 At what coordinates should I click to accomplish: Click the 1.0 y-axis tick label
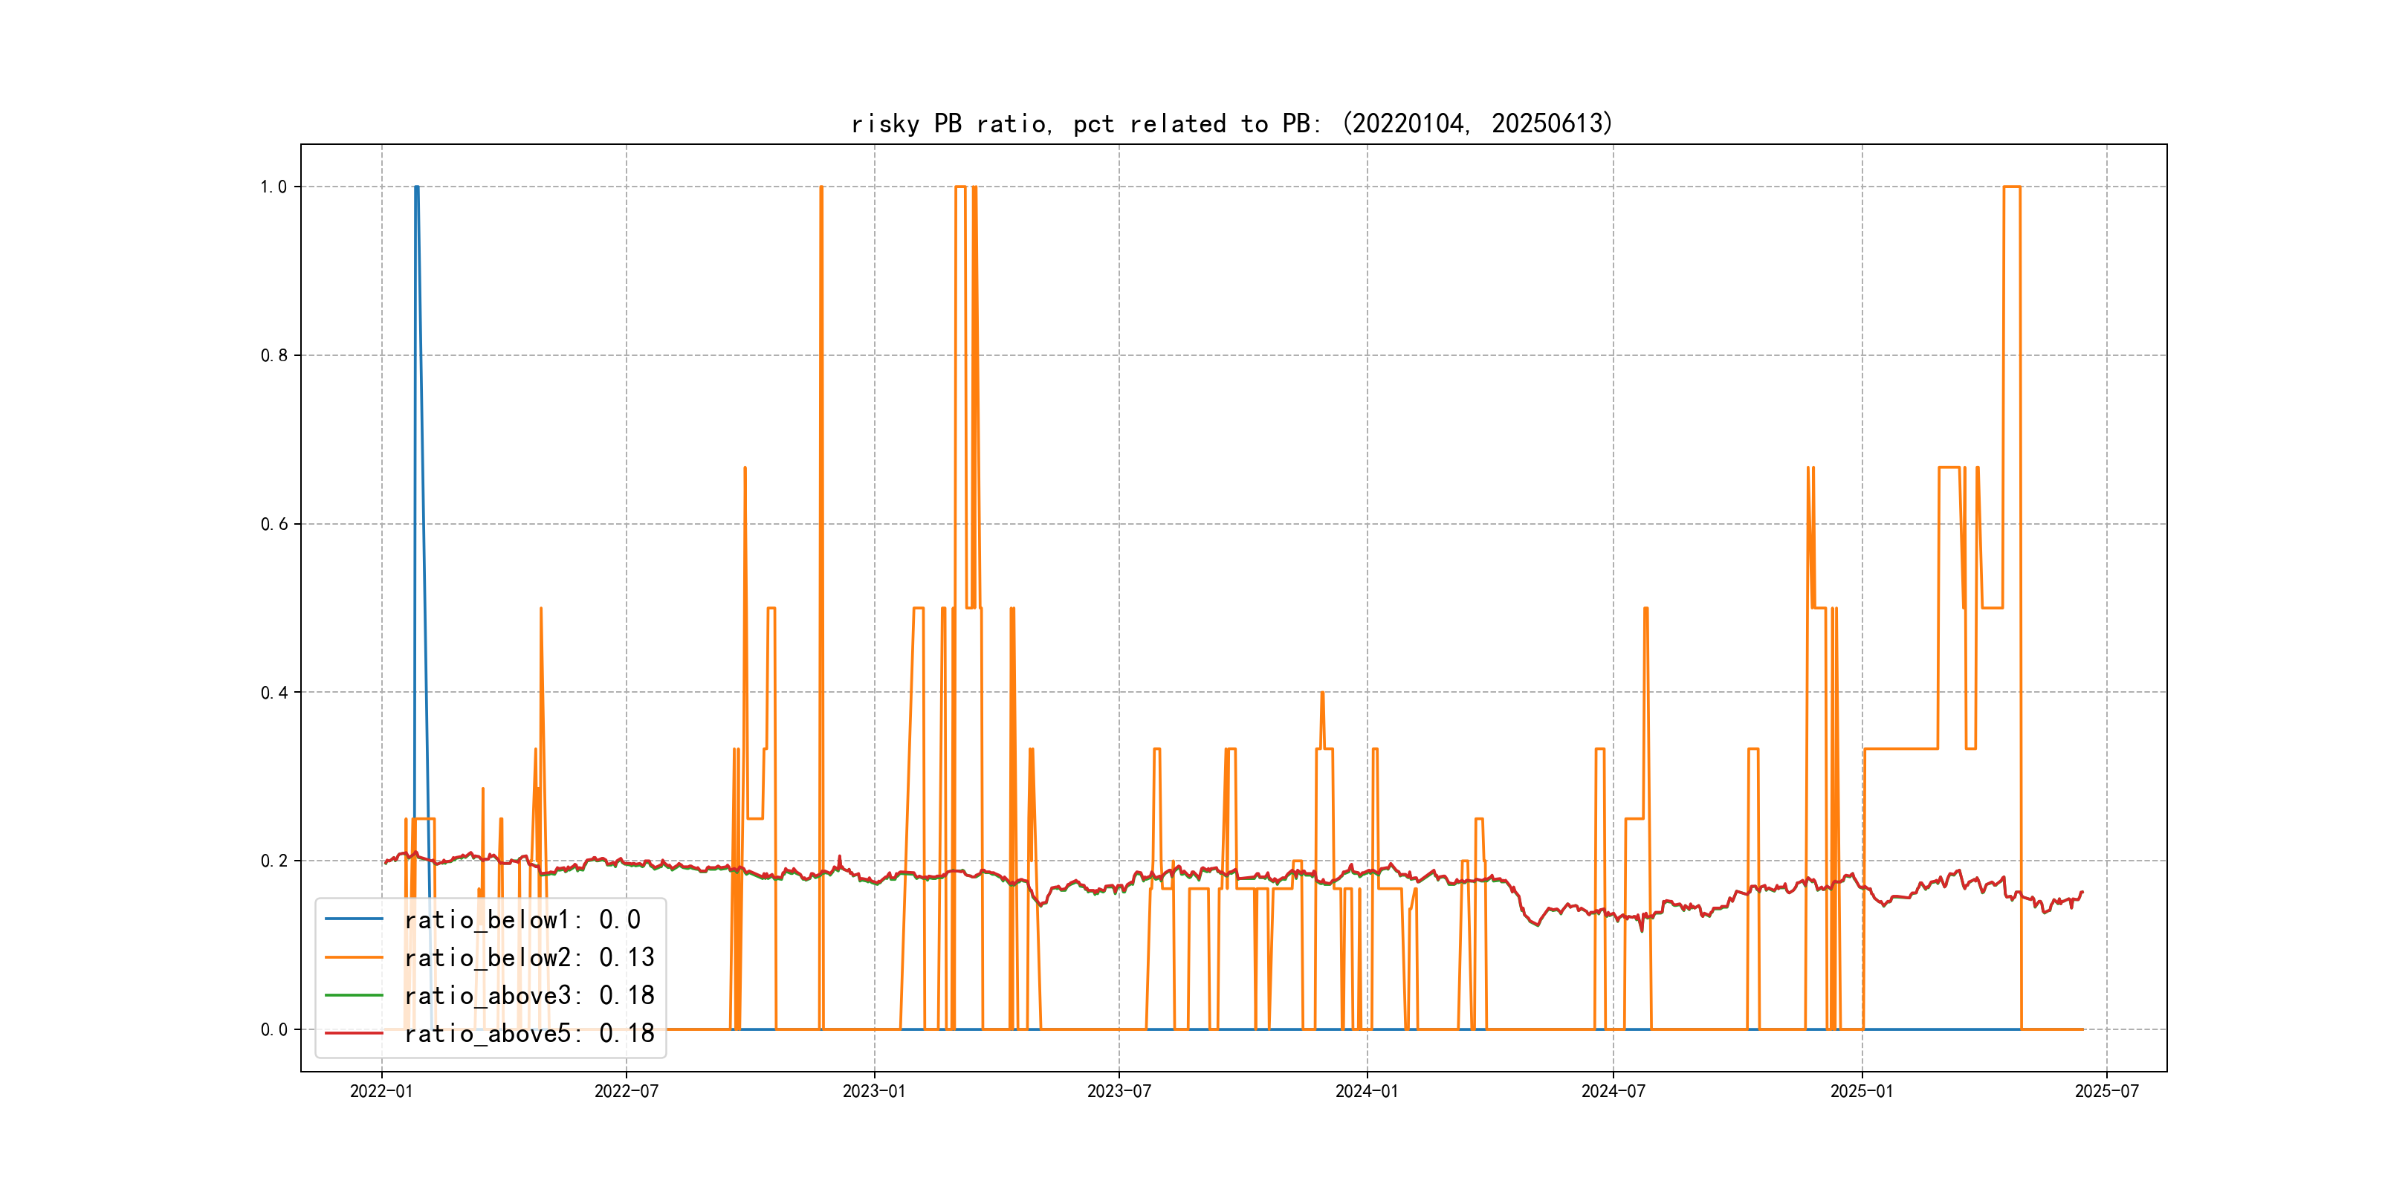[x=274, y=187]
